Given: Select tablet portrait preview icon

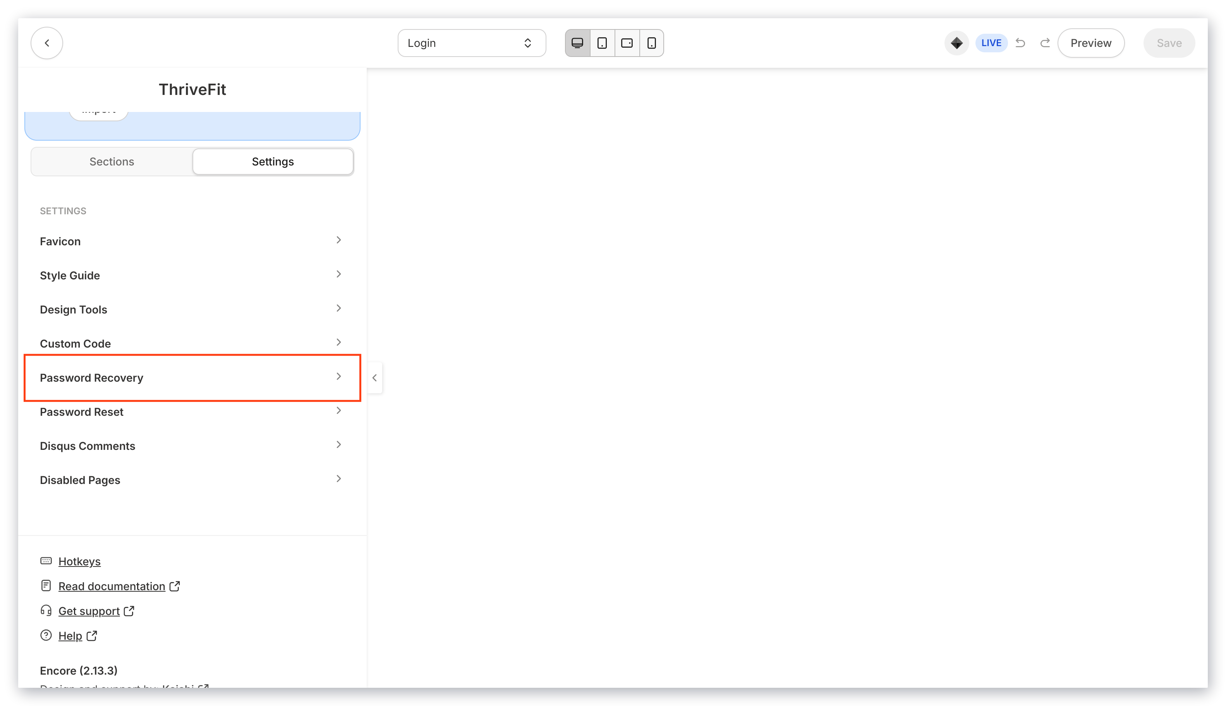Looking at the screenshot, I should point(602,43).
